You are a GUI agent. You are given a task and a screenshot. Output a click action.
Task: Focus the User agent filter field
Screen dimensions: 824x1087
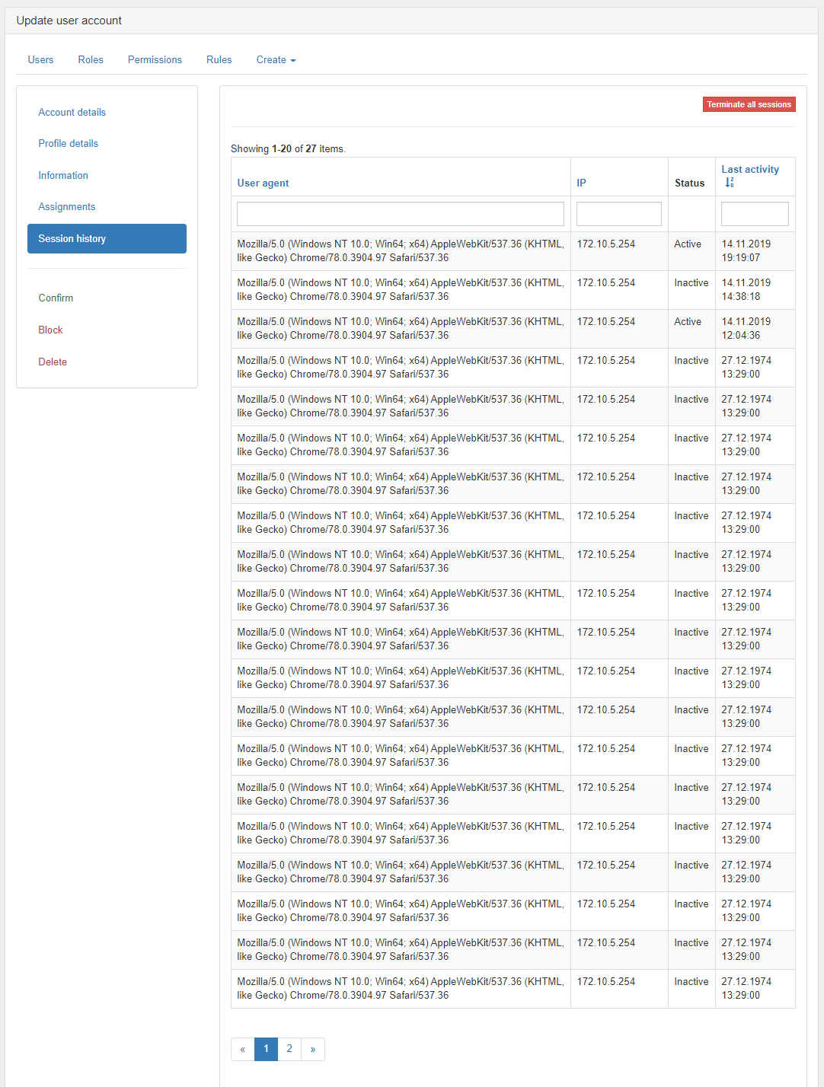400,214
